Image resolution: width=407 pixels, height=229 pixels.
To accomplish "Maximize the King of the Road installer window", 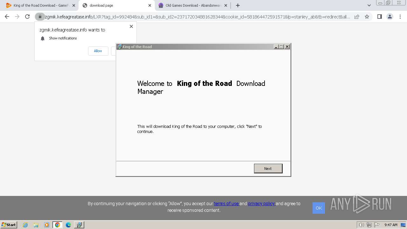I will 281,47.
